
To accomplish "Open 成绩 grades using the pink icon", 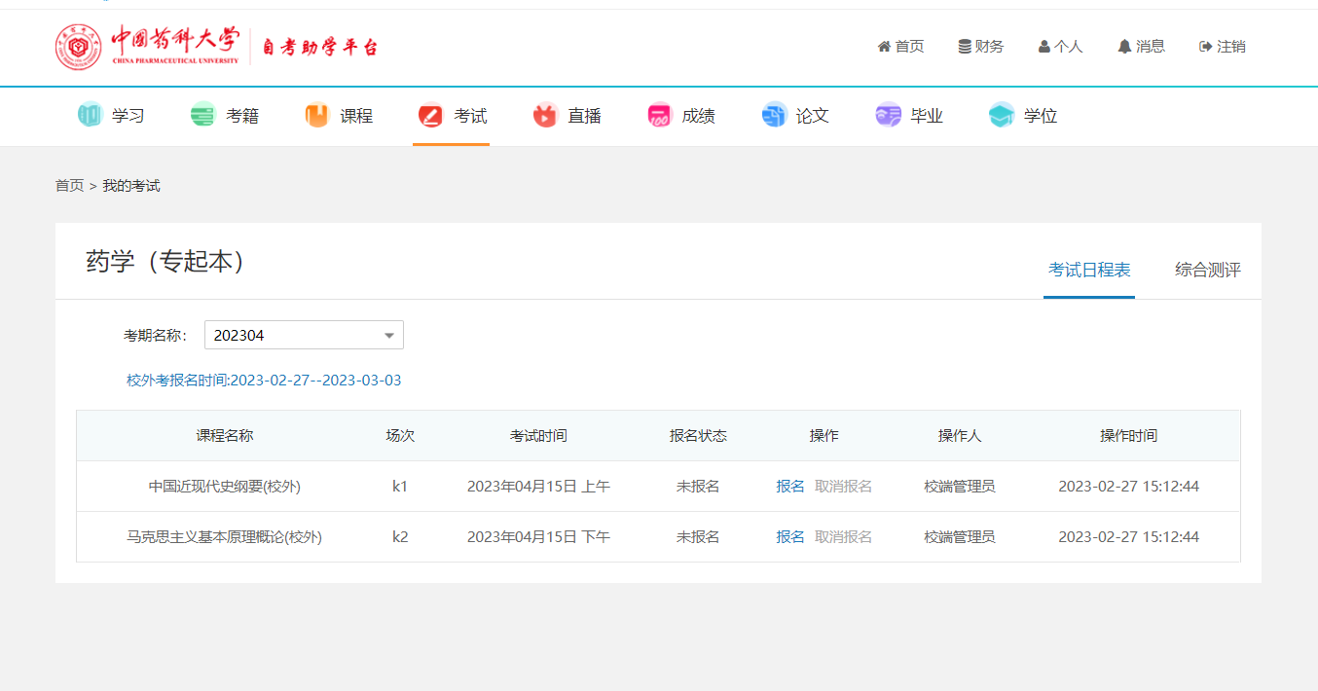I will 659,116.
